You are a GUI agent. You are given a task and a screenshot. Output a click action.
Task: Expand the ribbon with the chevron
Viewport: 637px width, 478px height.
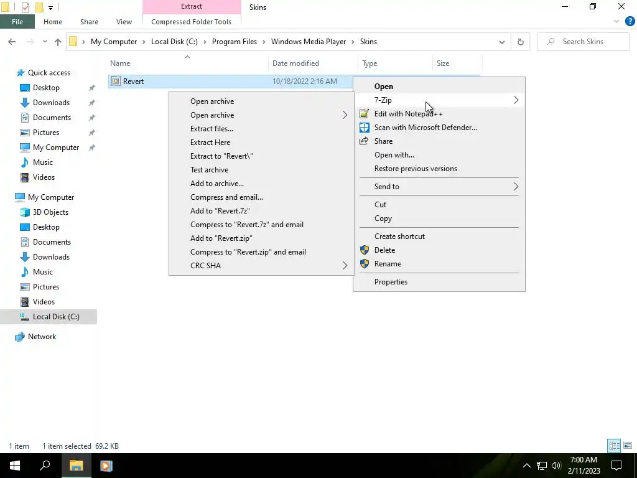pyautogui.click(x=616, y=22)
